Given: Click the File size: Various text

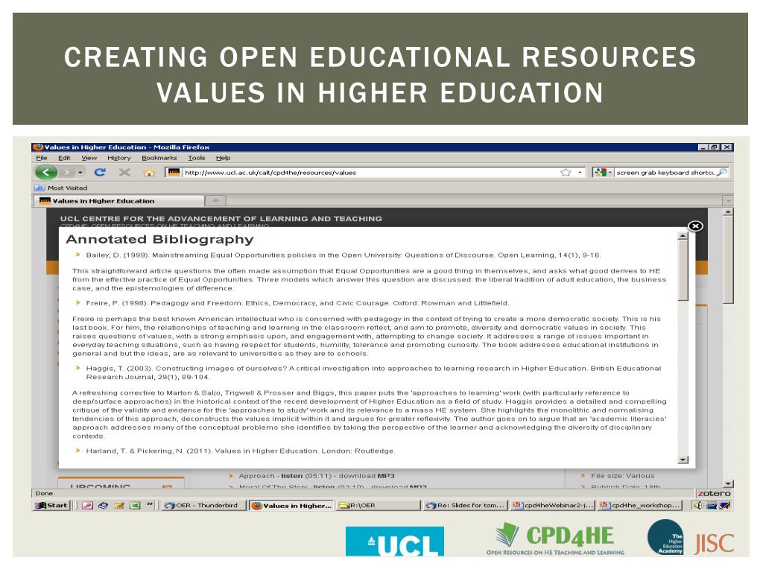Looking at the screenshot, I should point(623,476).
